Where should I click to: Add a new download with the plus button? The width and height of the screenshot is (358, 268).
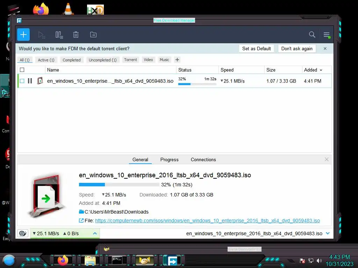click(23, 35)
